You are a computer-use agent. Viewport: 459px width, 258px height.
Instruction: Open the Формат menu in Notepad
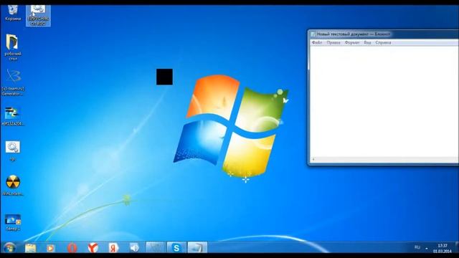pos(352,43)
